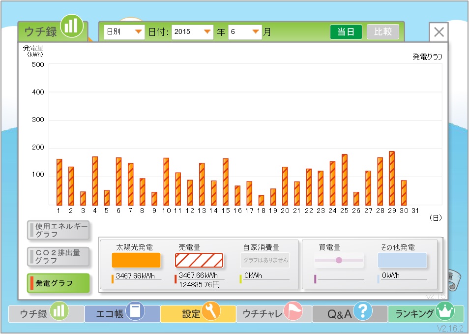This screenshot has width=469, height=334.
Task: Click the striped 売電量 legend swatch
Action: coord(199,260)
